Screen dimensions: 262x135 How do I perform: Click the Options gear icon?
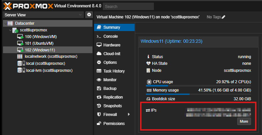point(99,62)
